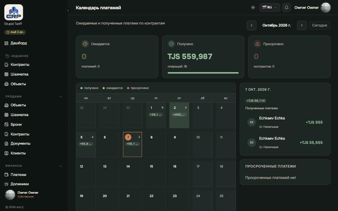Select October 5 in the calendar
This screenshot has height=211, width=338.
86,144
